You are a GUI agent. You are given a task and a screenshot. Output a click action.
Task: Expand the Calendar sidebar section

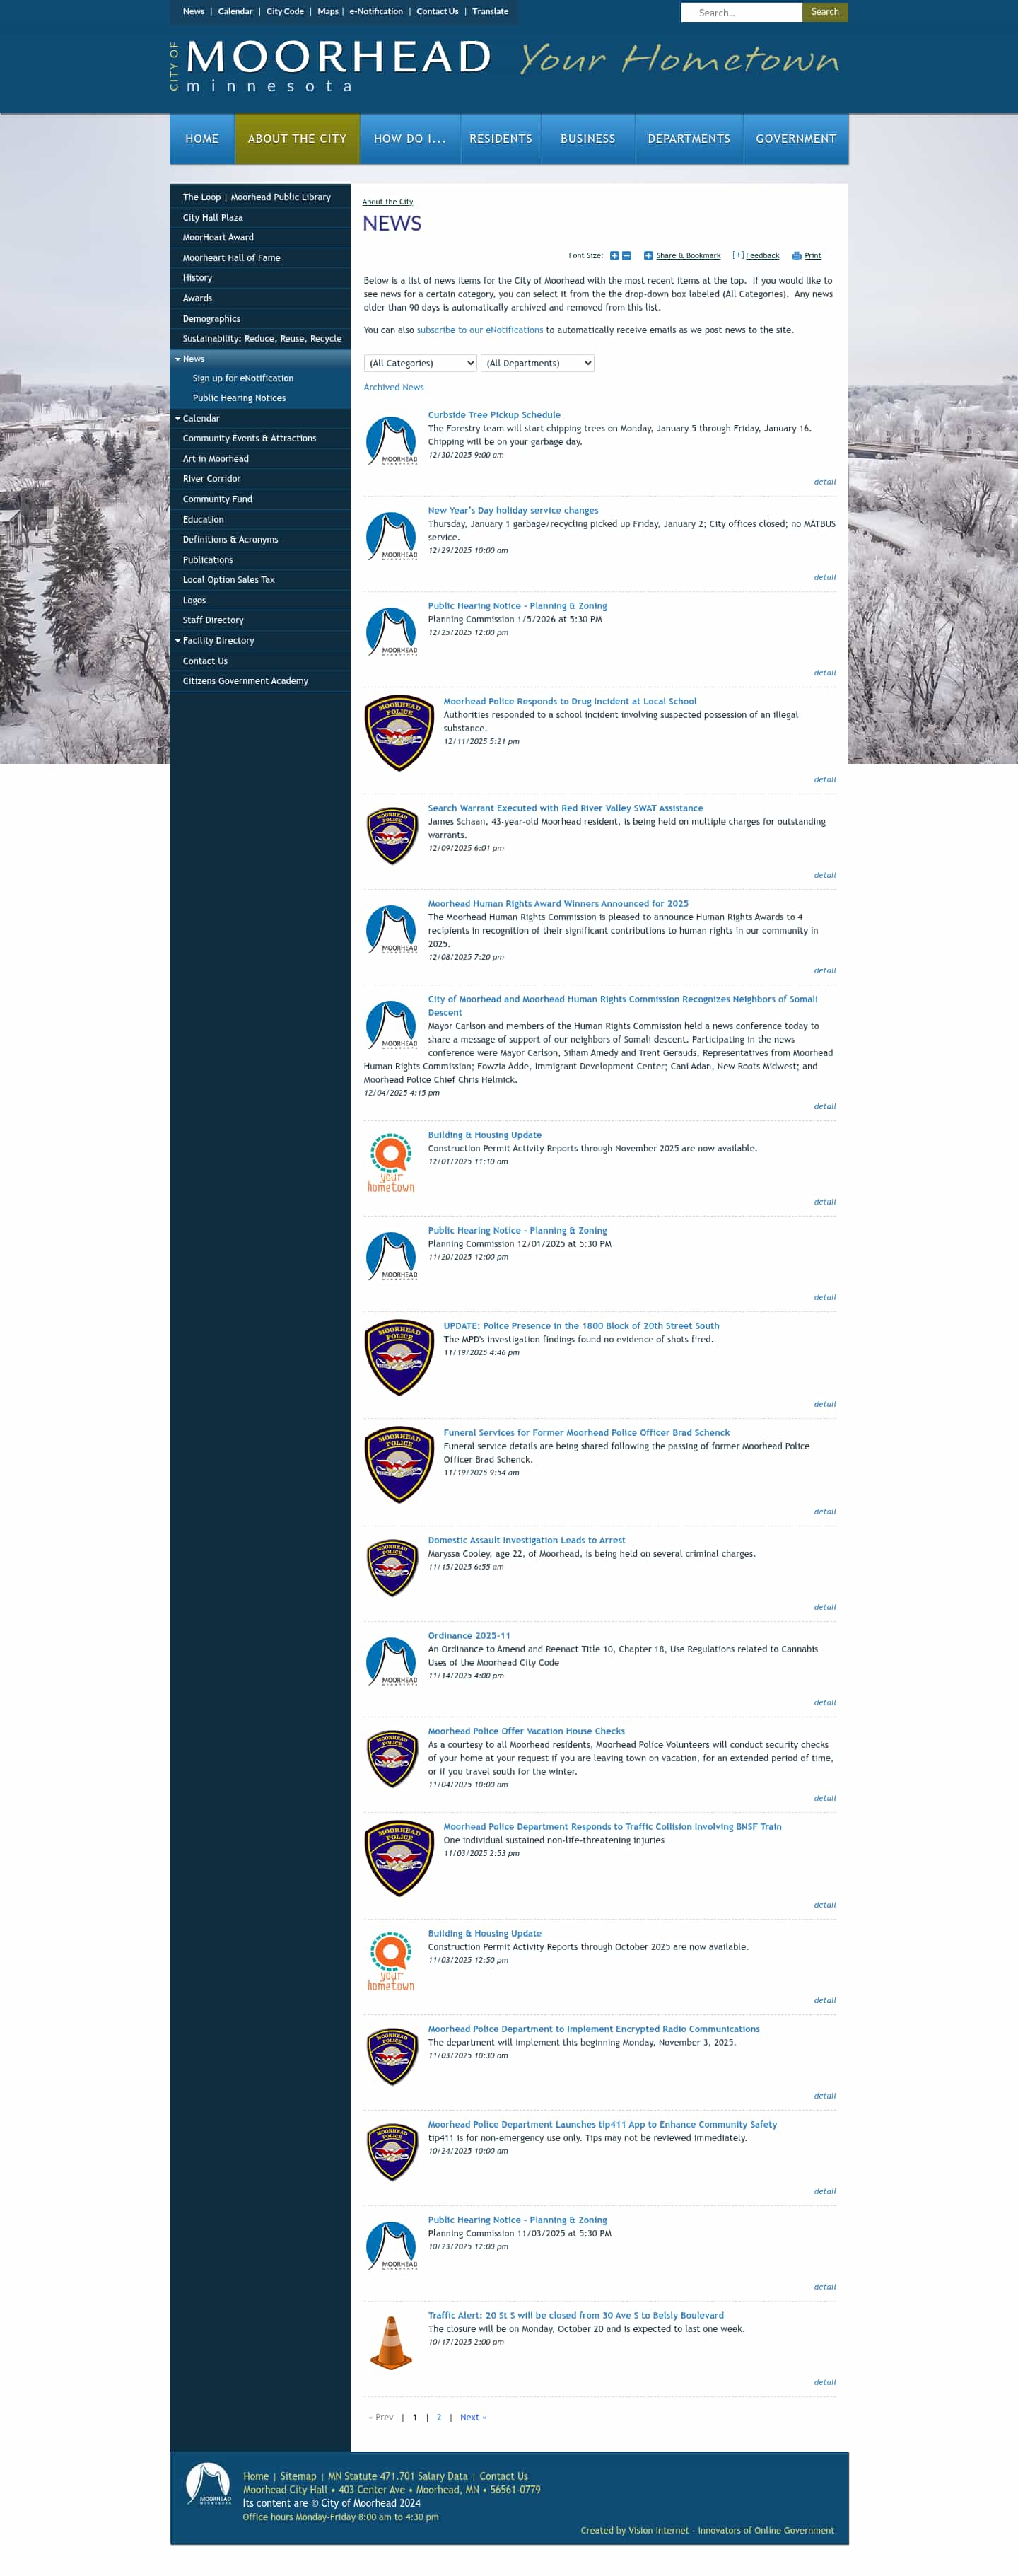pyautogui.click(x=178, y=418)
